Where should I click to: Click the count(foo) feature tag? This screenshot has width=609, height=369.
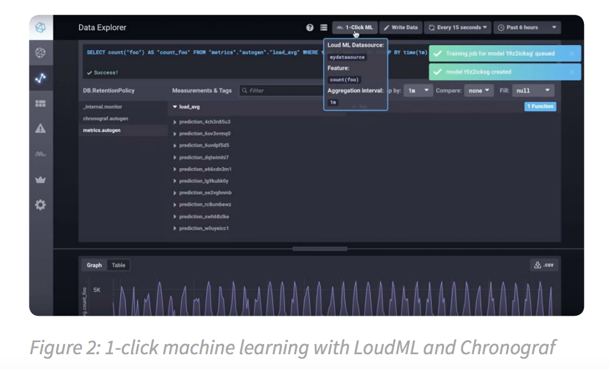344,80
